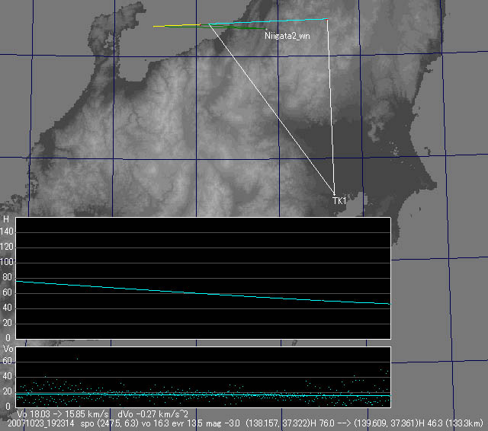The width and height of the screenshot is (488, 431).
Task: Click the Niigata2_wn station label
Action: 287,36
